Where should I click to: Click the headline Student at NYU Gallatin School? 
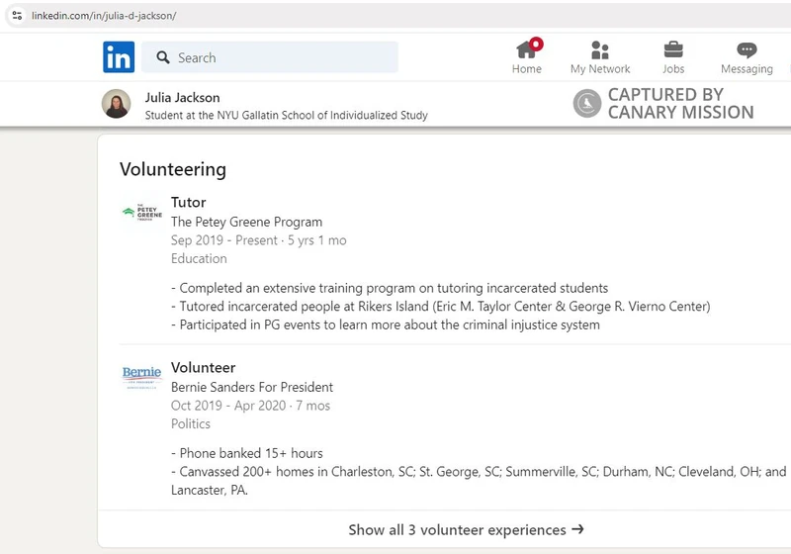tap(287, 115)
